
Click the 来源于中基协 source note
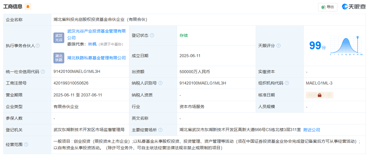111,44
